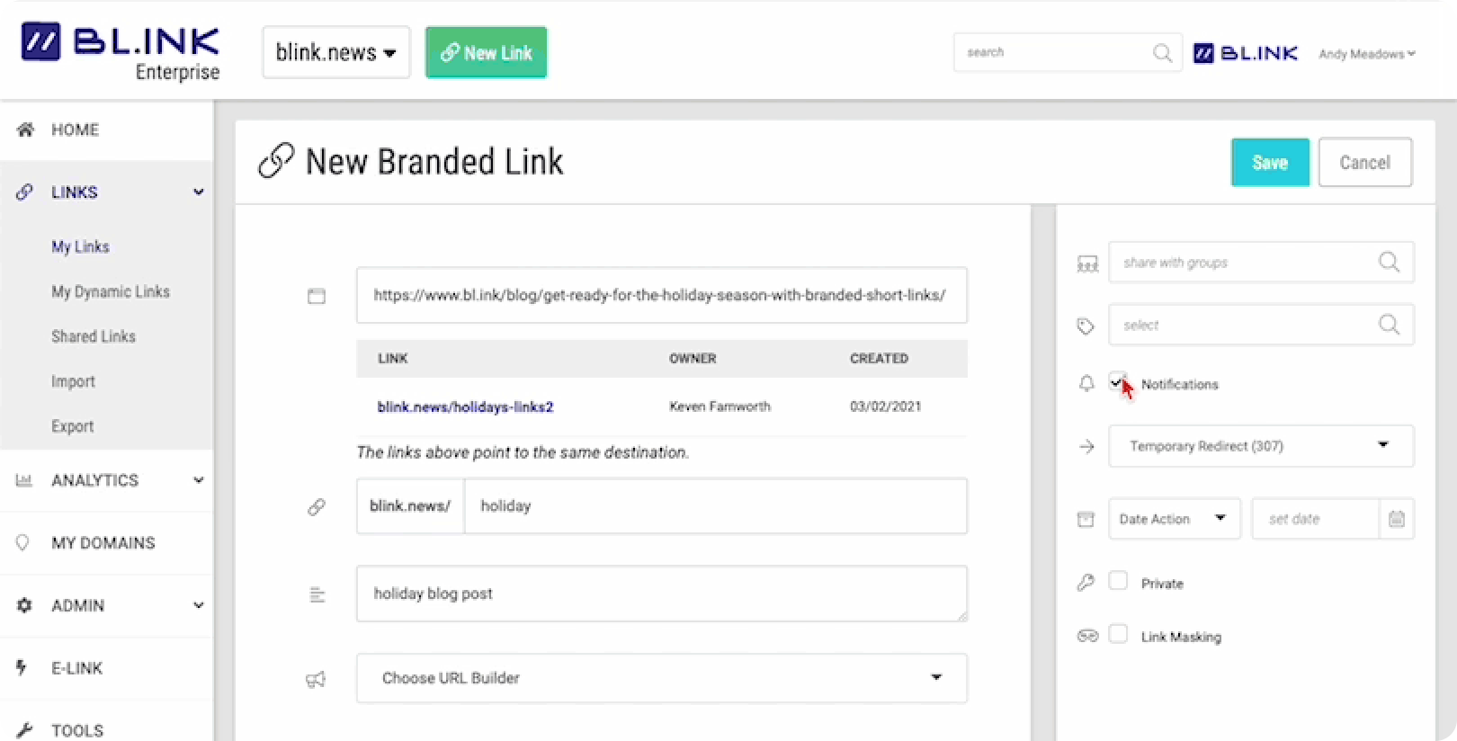Click the Home house icon in sidebar
This screenshot has height=741, width=1457.
25,129
